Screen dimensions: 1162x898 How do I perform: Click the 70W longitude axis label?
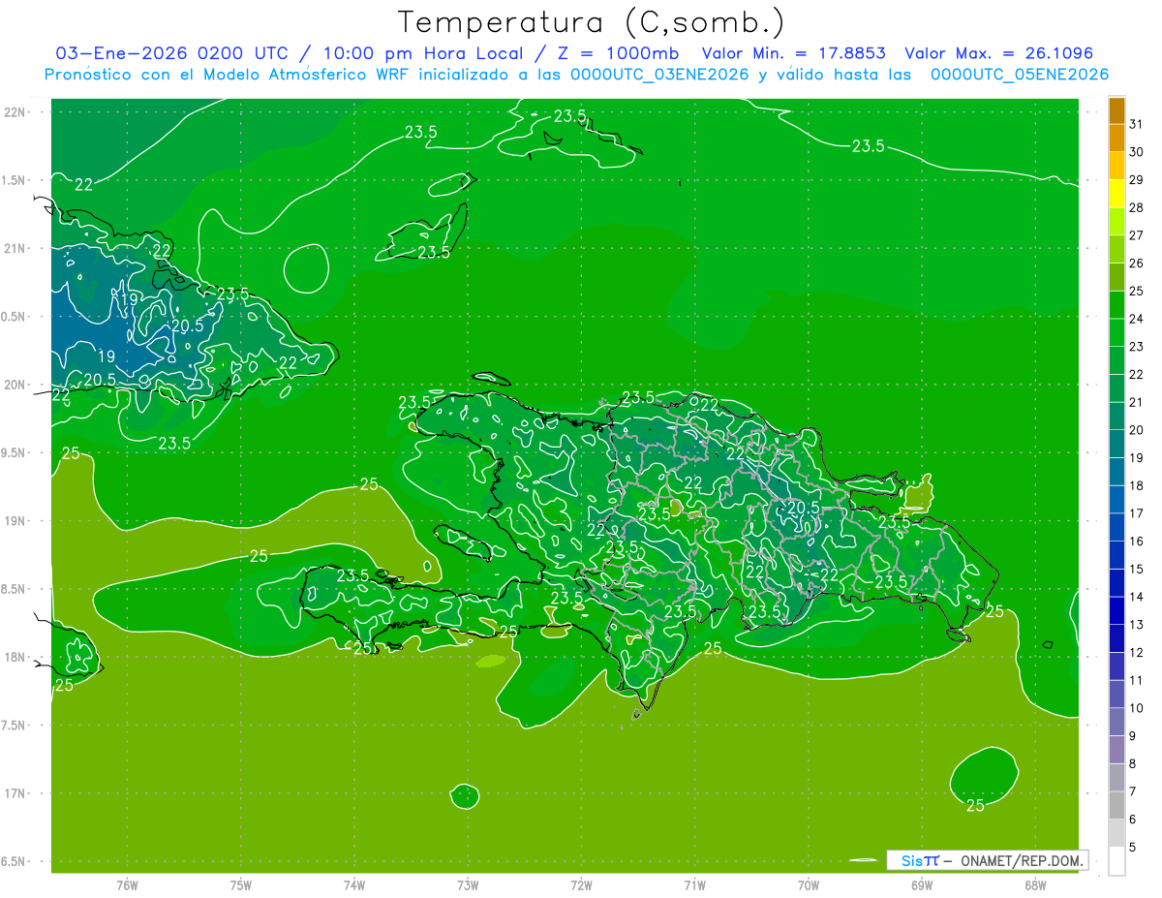(809, 884)
